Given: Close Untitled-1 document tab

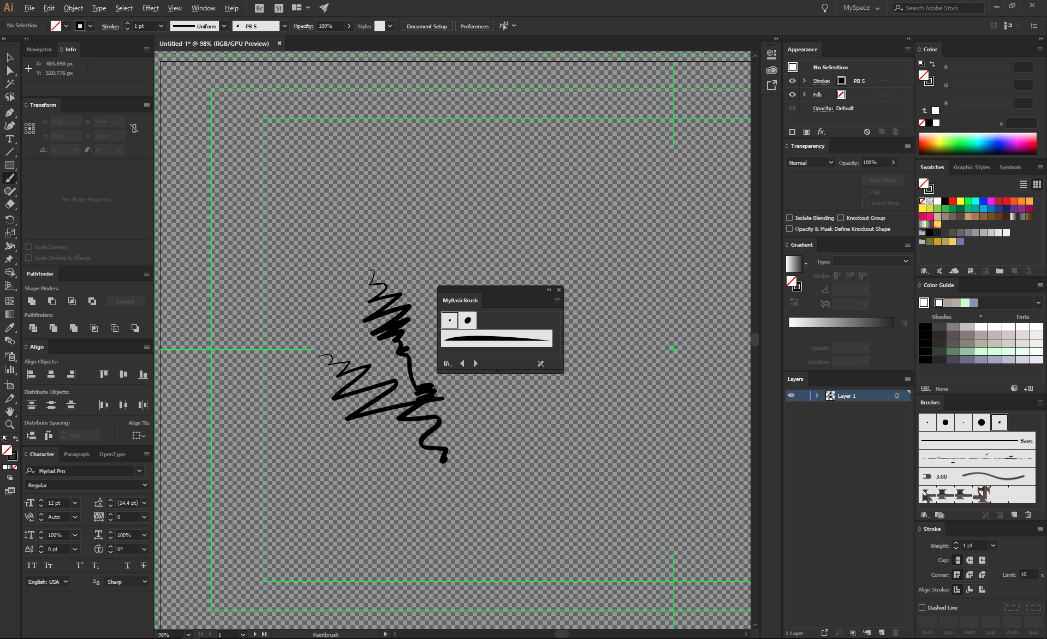Looking at the screenshot, I should pyautogui.click(x=279, y=43).
